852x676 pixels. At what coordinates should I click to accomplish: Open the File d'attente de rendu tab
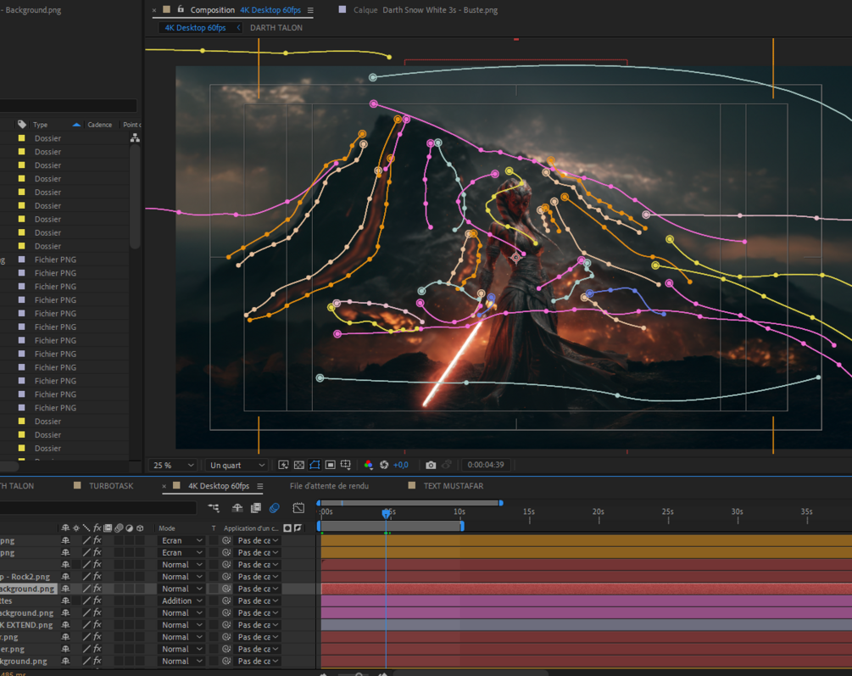[329, 486]
